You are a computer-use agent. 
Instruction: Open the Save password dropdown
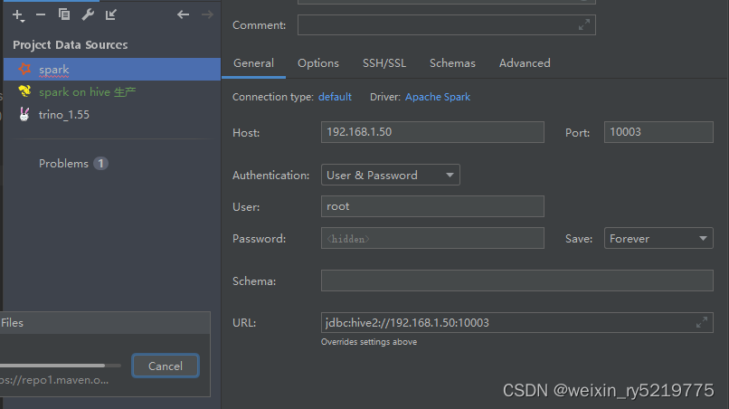658,238
